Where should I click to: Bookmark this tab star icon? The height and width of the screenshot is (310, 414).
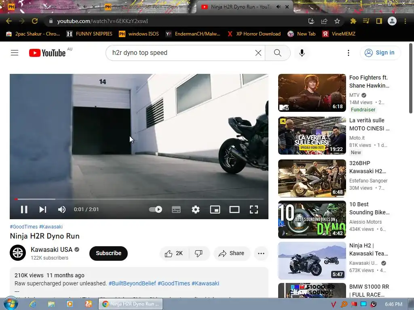(337, 21)
